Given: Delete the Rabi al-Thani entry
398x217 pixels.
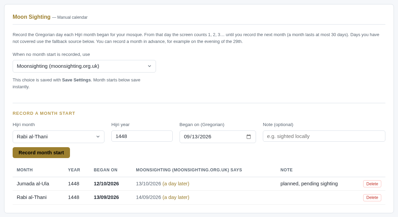Looking at the screenshot, I should tap(372, 198).
